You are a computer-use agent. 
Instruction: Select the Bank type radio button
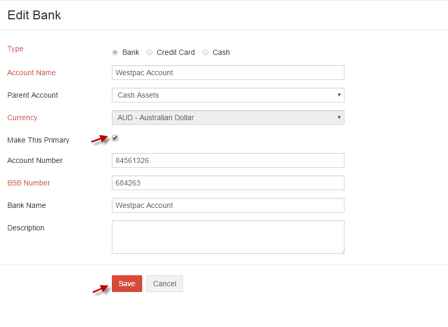pos(115,52)
